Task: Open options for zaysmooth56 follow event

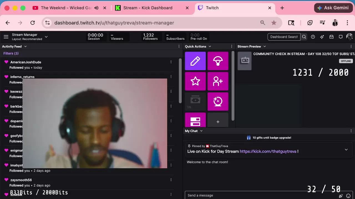Action: coord(171,180)
